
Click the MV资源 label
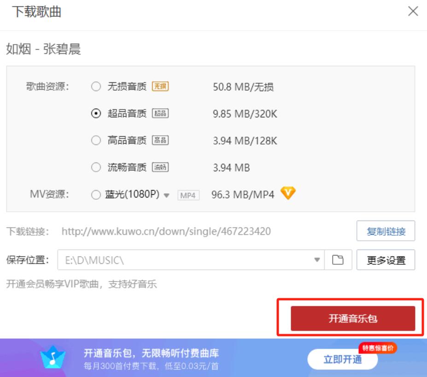coord(49,194)
